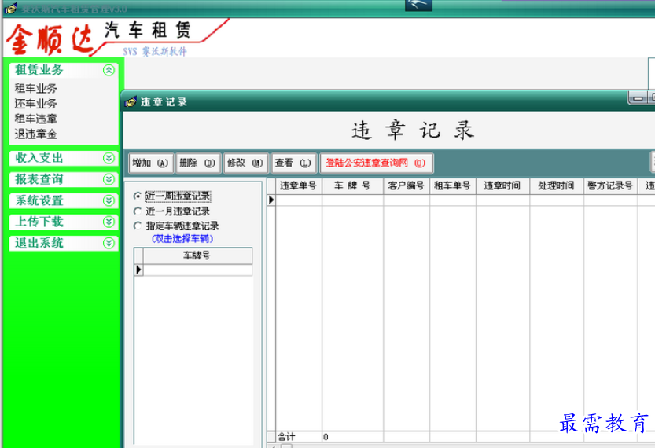Click the bird logo at top title bar
655x448 pixels.
coord(418,5)
